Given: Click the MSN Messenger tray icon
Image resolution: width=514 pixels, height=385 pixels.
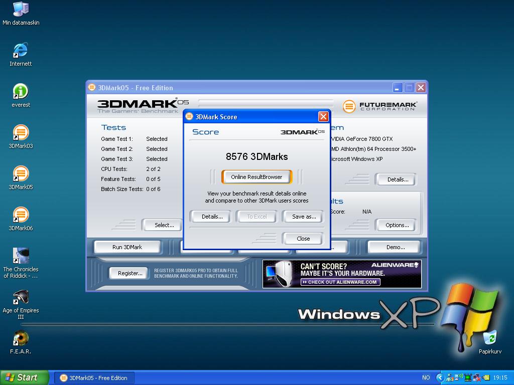Looking at the screenshot, I should tap(450, 377).
